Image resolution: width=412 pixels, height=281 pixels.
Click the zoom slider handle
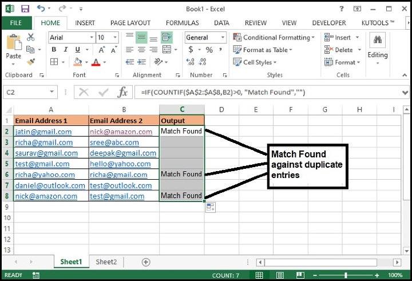coord(346,275)
